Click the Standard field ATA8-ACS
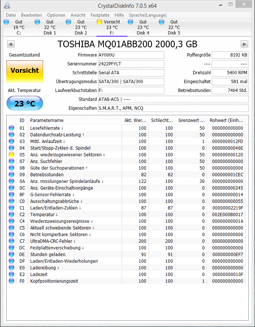Screen dimensions: 255x327 (173, 99)
